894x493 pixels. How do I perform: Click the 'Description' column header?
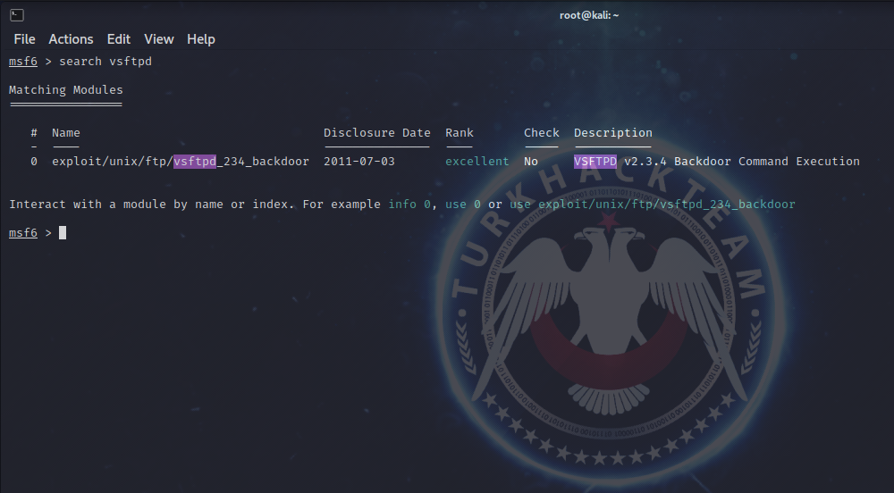pyautogui.click(x=613, y=133)
